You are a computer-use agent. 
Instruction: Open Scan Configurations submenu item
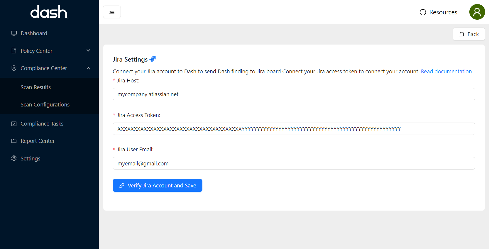click(x=45, y=105)
